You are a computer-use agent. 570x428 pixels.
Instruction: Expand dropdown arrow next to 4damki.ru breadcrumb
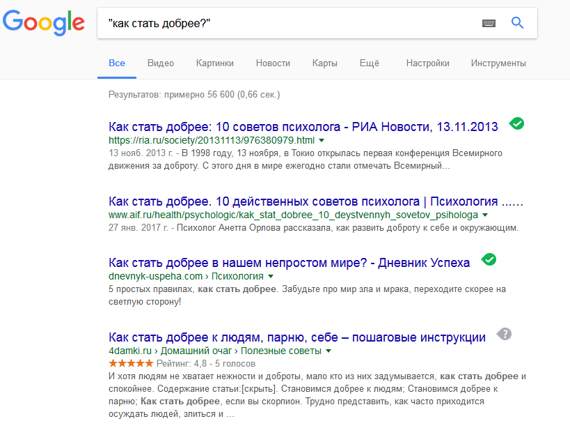[x=328, y=351]
